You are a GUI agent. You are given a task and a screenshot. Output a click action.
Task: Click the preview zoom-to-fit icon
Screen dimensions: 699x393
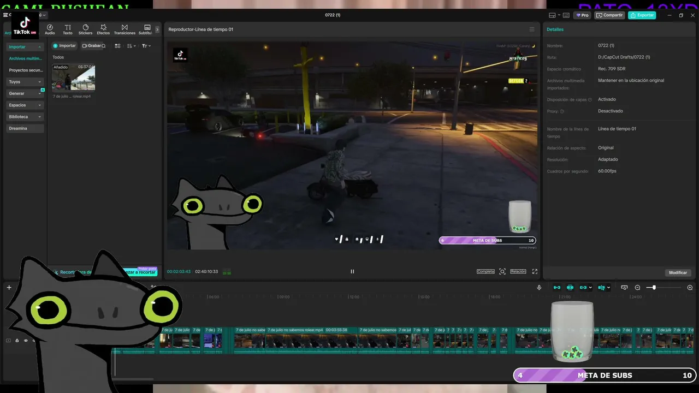(x=502, y=271)
